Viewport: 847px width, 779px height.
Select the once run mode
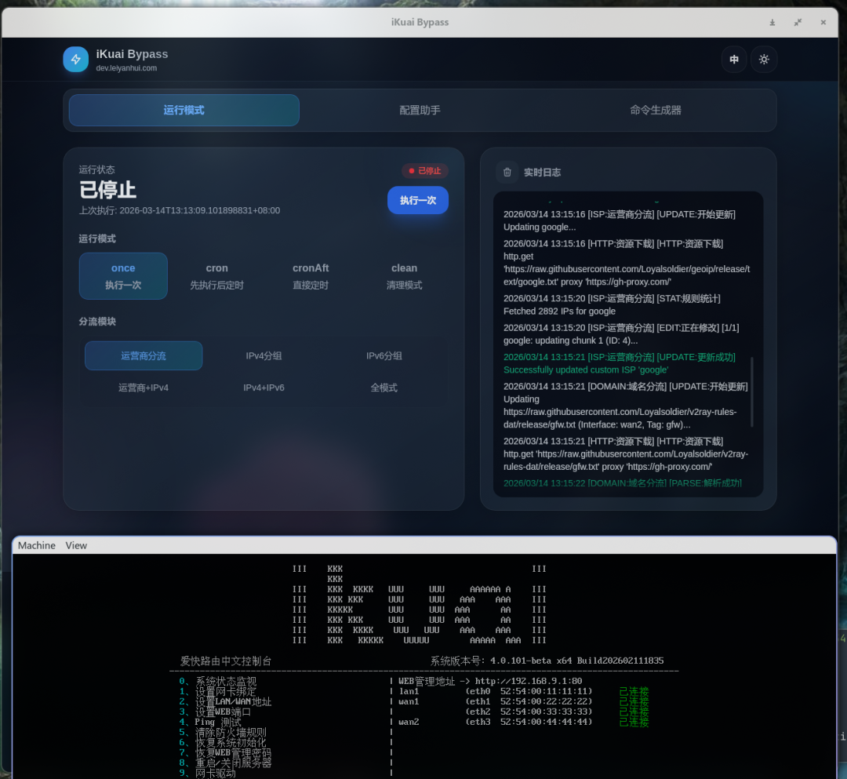pyautogui.click(x=123, y=276)
